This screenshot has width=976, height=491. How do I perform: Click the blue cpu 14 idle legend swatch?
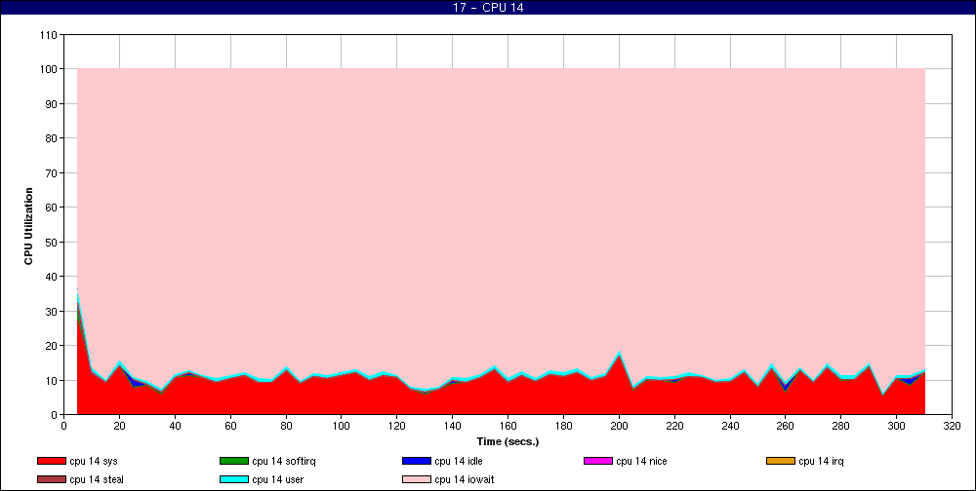coord(417,461)
